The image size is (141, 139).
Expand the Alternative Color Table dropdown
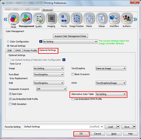[x=111, y=94]
